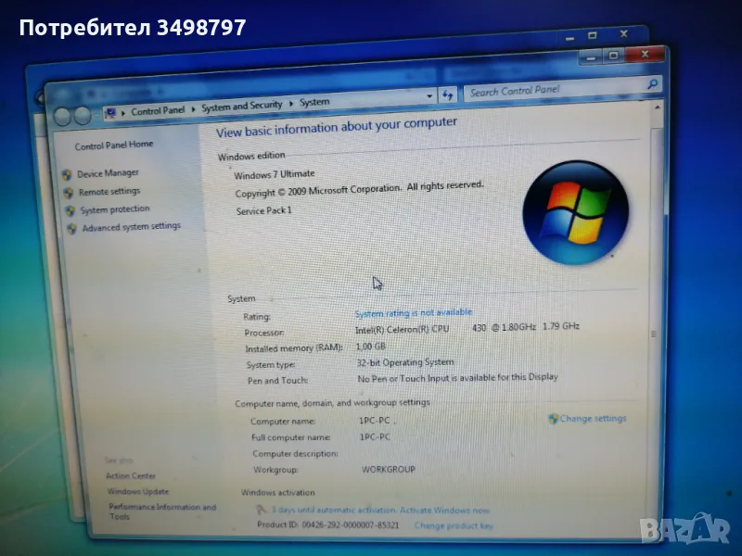The height and width of the screenshot is (556, 742).
Task: Click the Windows logo image
Action: point(575,212)
